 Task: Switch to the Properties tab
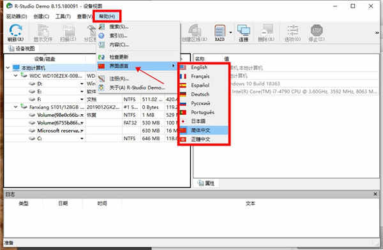(207, 183)
